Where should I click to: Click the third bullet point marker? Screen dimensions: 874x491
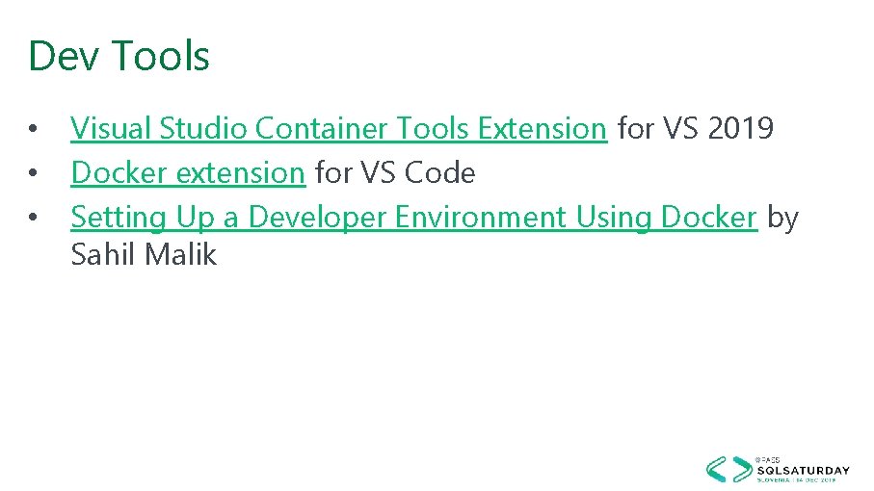(33, 219)
